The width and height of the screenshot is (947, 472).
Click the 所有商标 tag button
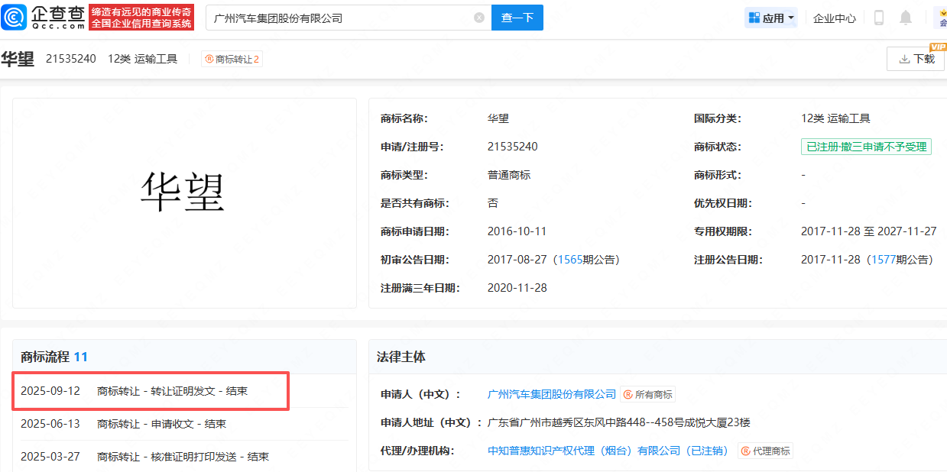pos(647,394)
